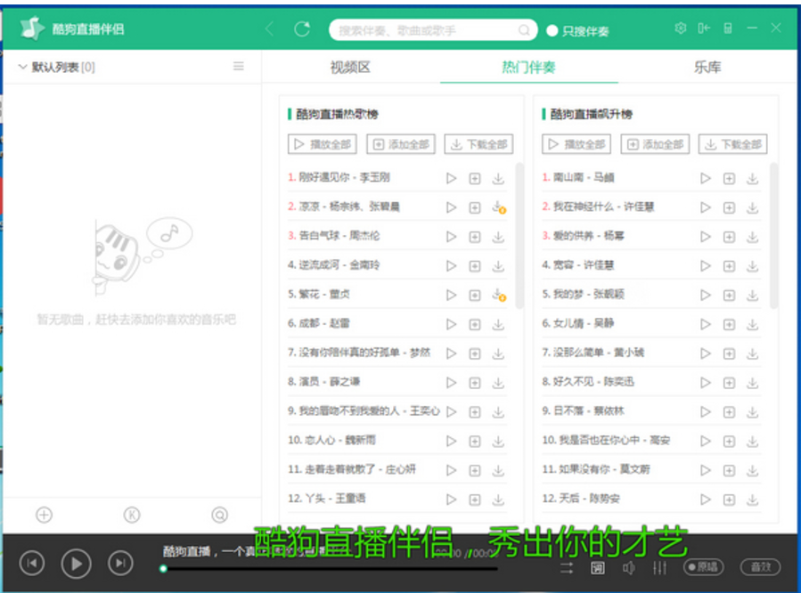Screen dimensions: 809x593
Task: Click the playback progress bar
Action: click(331, 569)
